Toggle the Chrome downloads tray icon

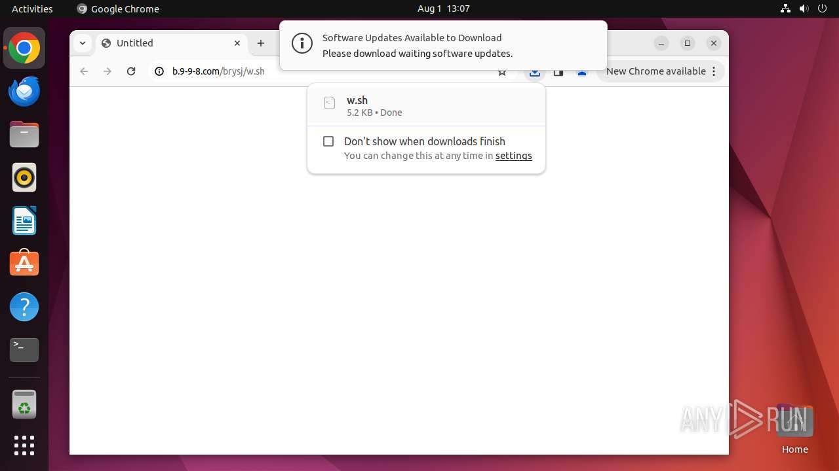tap(535, 72)
